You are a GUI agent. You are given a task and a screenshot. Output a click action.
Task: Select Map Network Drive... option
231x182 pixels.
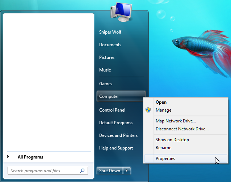coord(186,121)
